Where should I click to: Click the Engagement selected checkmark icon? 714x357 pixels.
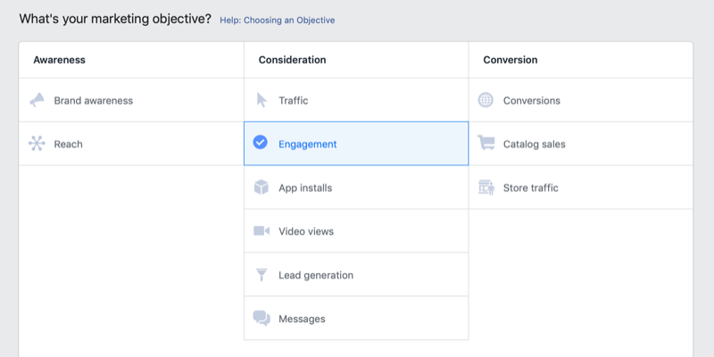pyautogui.click(x=261, y=143)
